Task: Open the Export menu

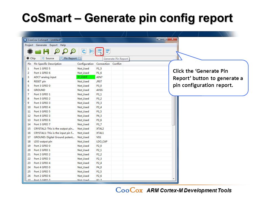Action: pyautogui.click(x=53, y=45)
